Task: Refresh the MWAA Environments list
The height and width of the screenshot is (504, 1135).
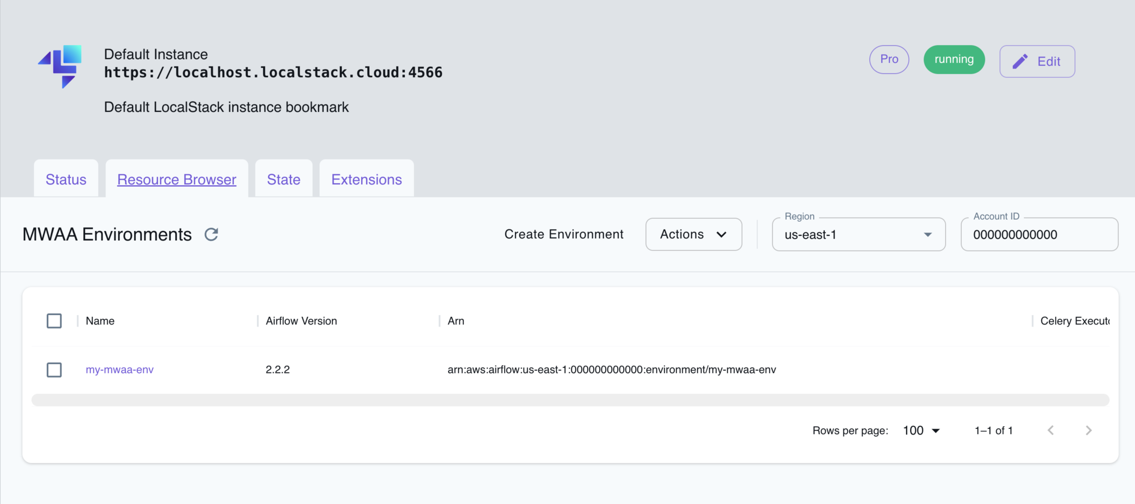Action: [x=211, y=234]
